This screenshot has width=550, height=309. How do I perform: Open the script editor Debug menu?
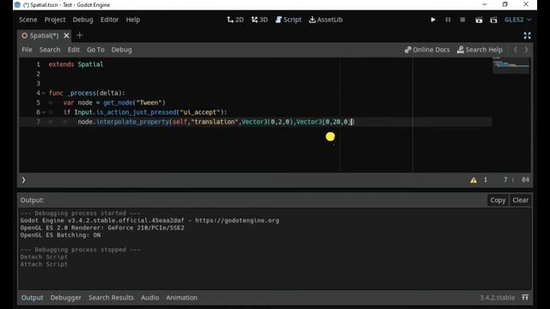122,50
